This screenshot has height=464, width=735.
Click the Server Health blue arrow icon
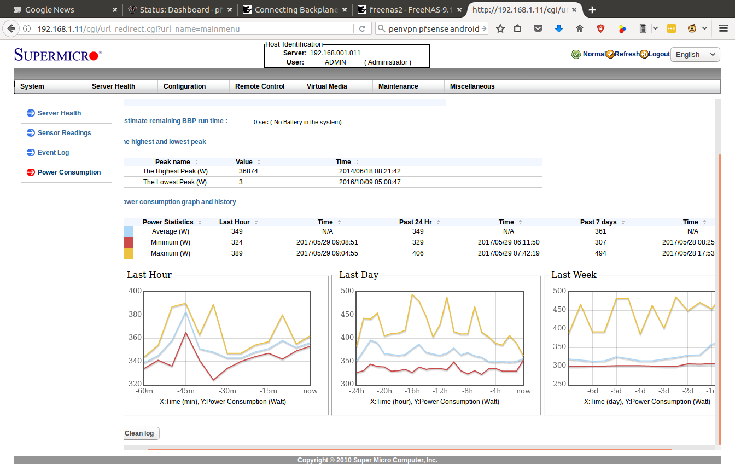click(31, 113)
